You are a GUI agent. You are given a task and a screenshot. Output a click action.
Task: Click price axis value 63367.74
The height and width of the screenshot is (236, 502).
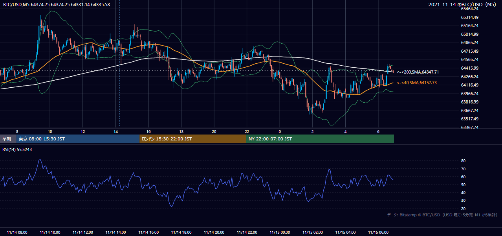pyautogui.click(x=469, y=127)
